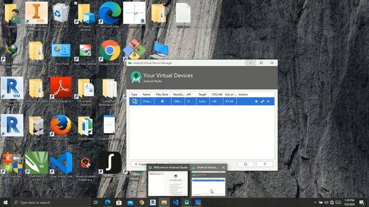Viewport: 369px width, 207px height.
Task: Click the Windows Start button
Action: [5, 202]
